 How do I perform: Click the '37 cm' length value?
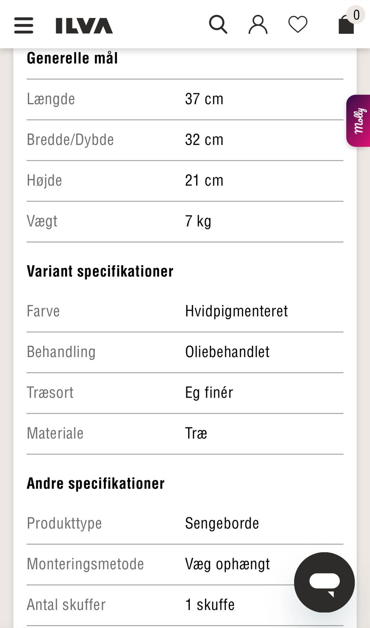[x=204, y=99]
